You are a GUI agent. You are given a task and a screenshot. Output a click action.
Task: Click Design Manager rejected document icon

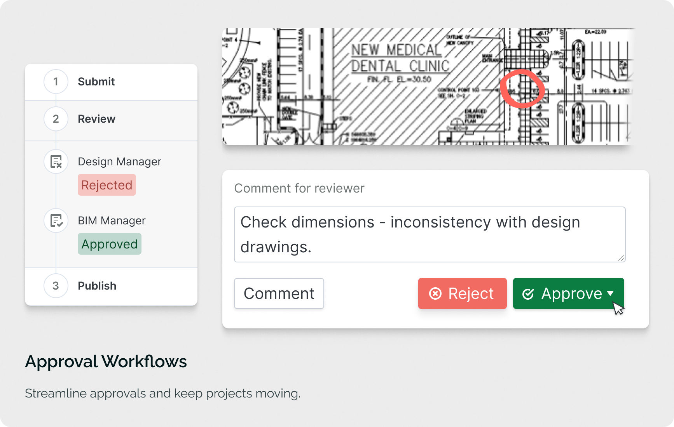point(56,161)
